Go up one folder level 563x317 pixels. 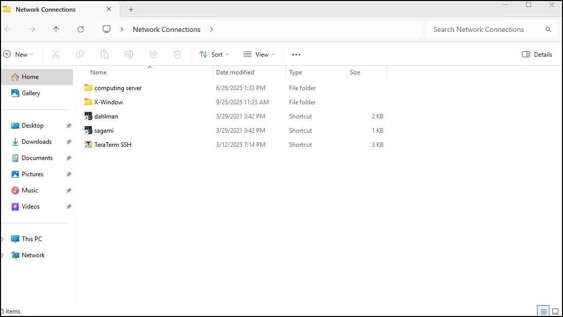point(56,29)
